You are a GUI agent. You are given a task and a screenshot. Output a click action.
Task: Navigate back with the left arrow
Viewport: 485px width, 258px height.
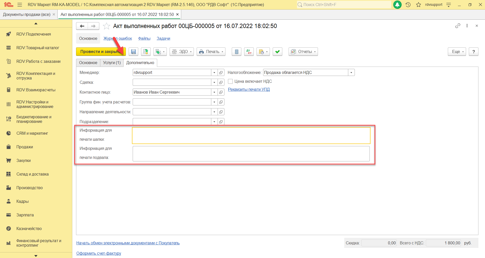(82, 26)
